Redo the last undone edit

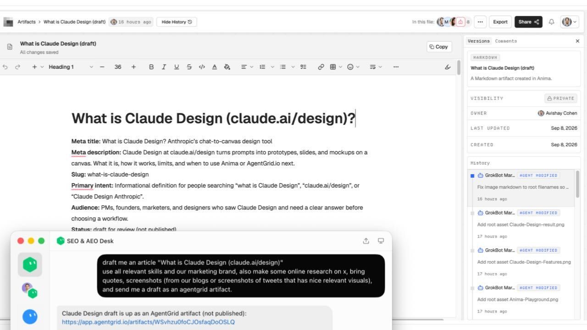pos(18,67)
